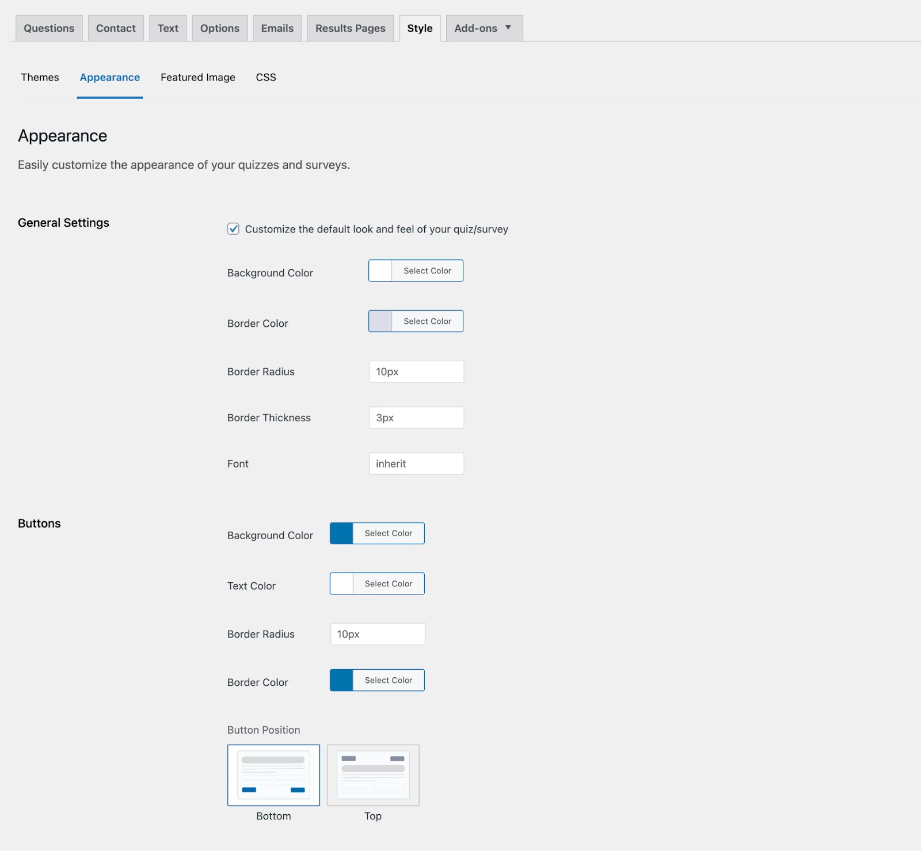Choose the Top button position thumbnail
The width and height of the screenshot is (921, 851).
coord(373,775)
